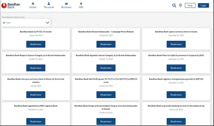
Task: Click the 'January 20, 2023' date text
Action: (x=36, y=35)
